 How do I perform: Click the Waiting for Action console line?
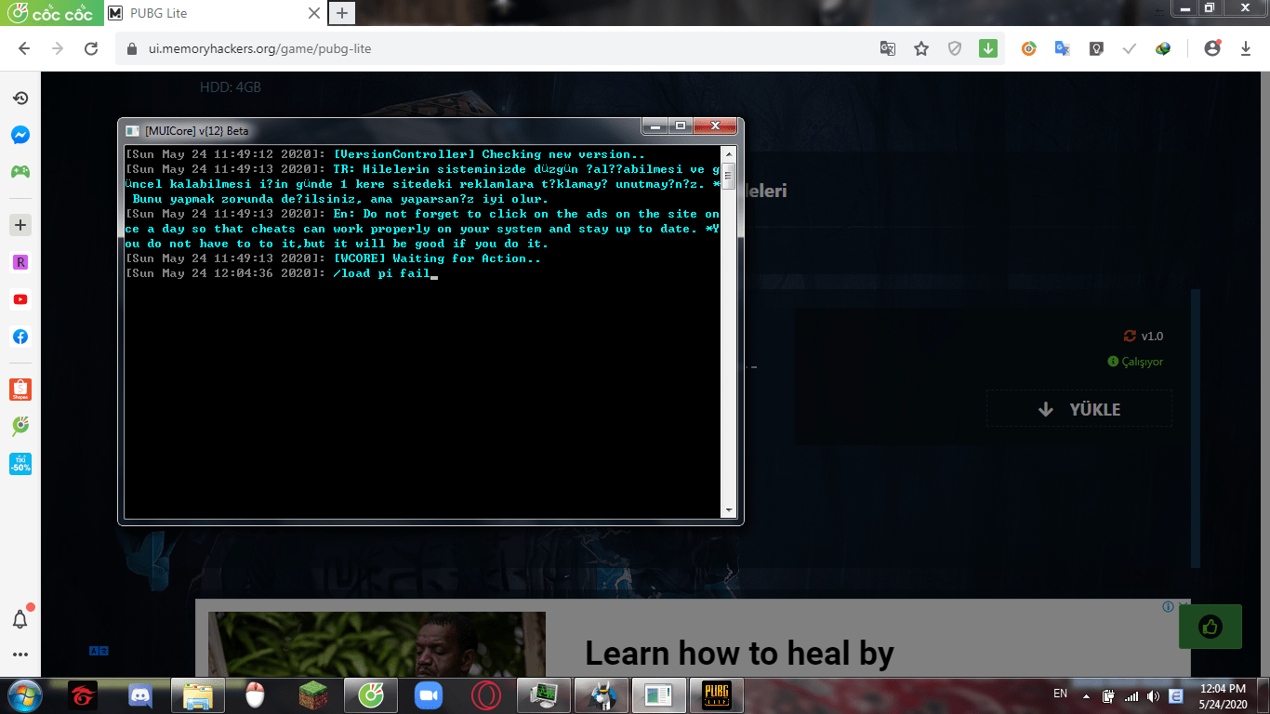[437, 258]
